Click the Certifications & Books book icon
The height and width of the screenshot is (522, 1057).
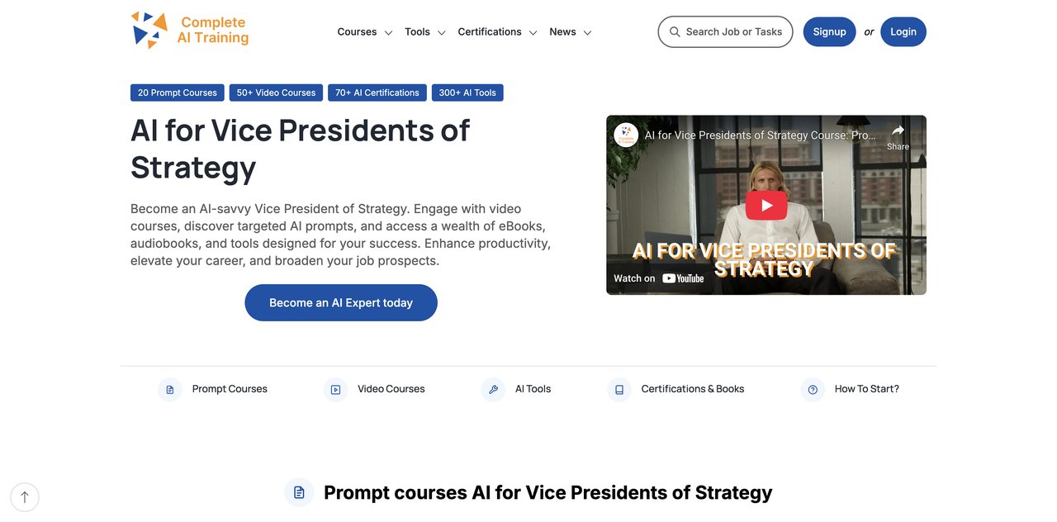point(619,390)
